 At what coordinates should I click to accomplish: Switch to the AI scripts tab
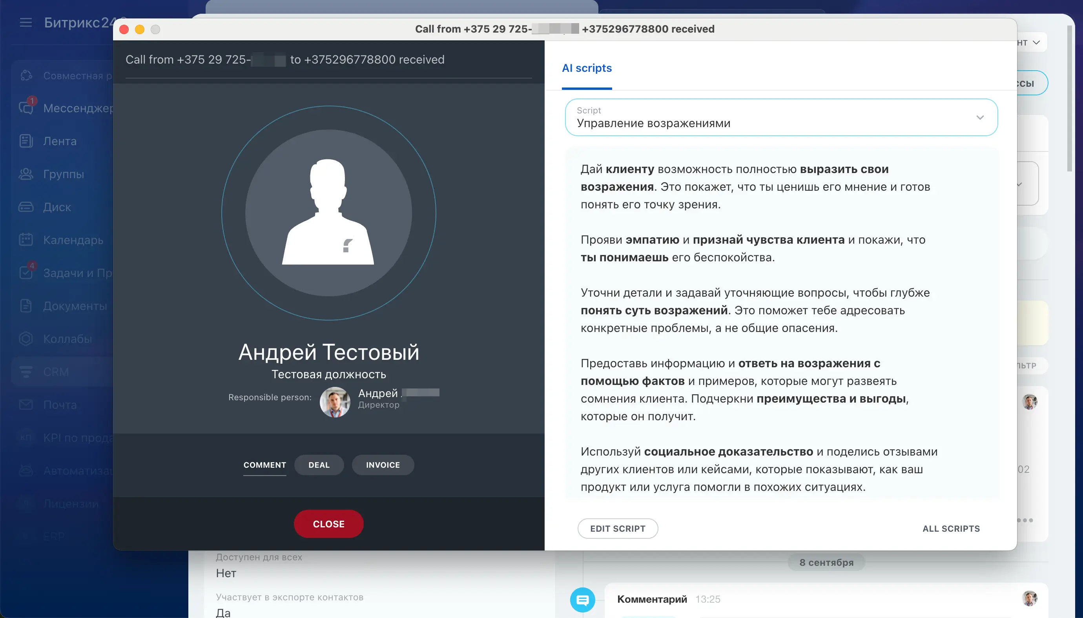[x=587, y=68]
